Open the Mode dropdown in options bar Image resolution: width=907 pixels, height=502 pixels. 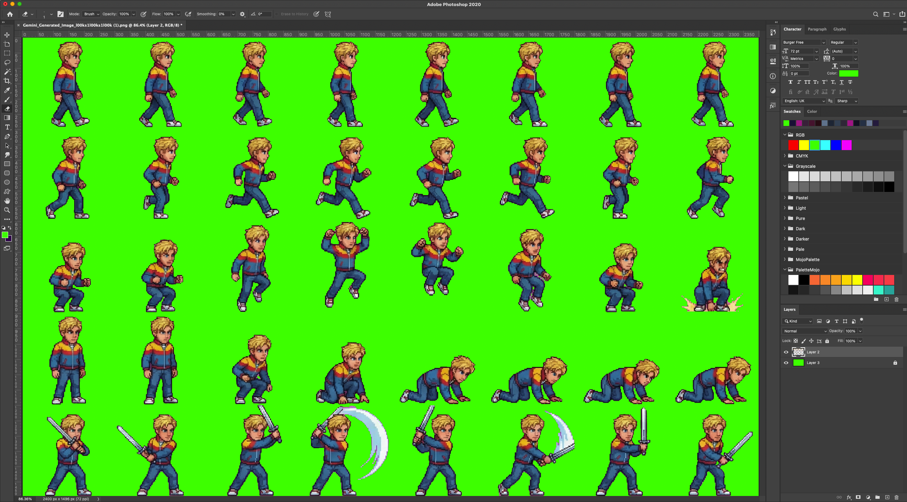coord(91,14)
